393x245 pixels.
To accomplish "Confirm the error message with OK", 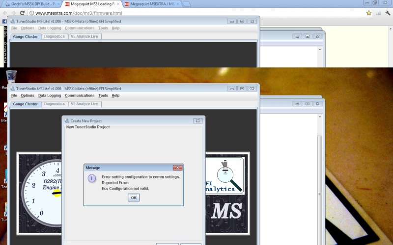I will click(134, 197).
